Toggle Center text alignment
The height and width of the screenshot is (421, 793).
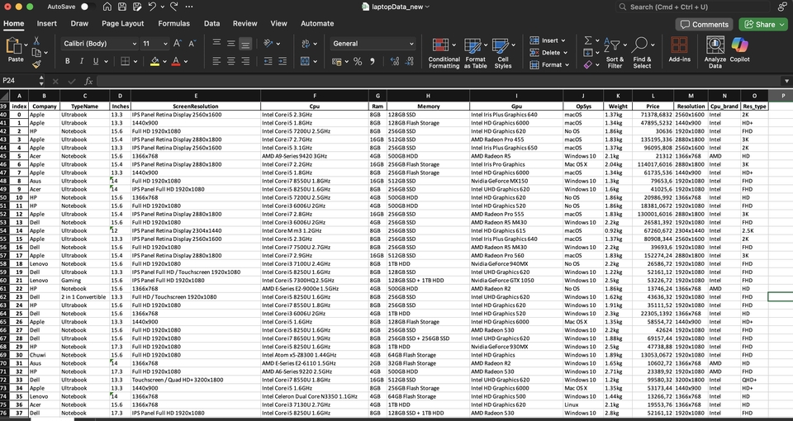[x=230, y=61]
